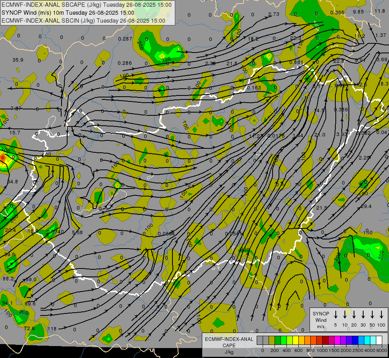Click the 11.8 value on the map
The width and height of the screenshot is (389, 358).
pyautogui.click(x=380, y=11)
